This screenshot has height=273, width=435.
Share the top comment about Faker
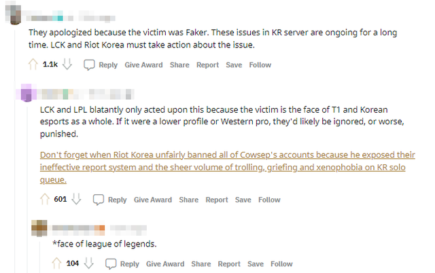(x=179, y=65)
